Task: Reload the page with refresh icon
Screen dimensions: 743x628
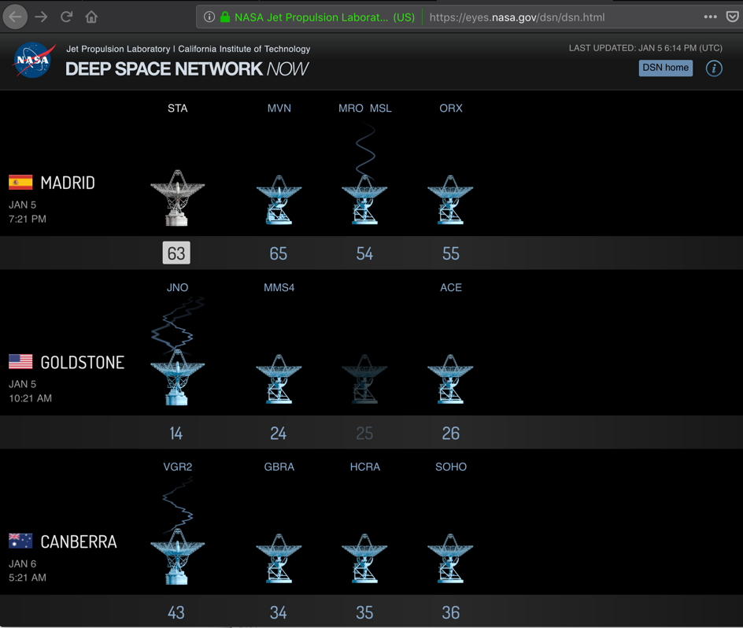Action: (x=66, y=17)
